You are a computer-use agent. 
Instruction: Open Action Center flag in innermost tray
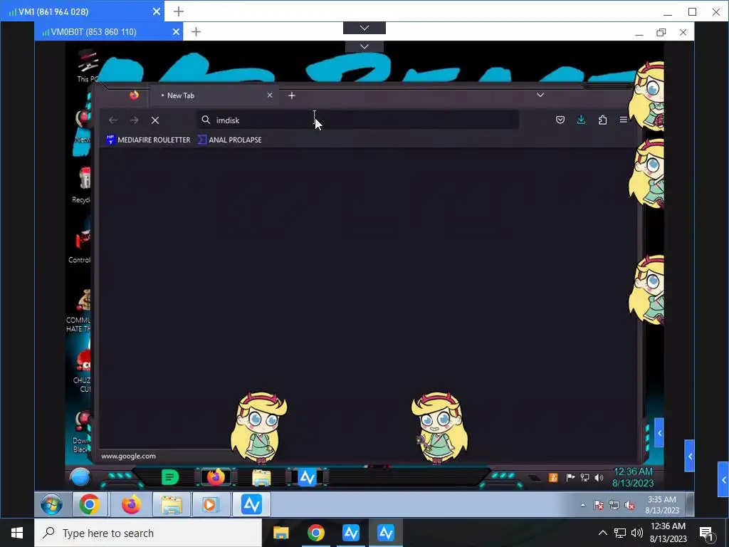pyautogui.click(x=570, y=477)
